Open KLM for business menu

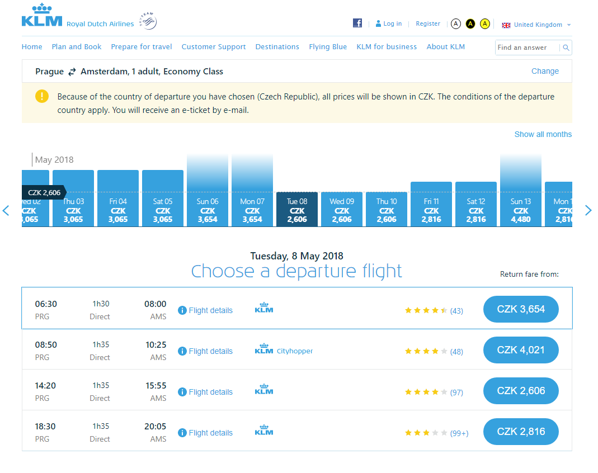[x=387, y=46]
